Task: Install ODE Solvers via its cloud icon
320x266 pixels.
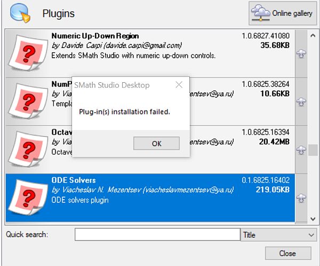Action: point(301,198)
